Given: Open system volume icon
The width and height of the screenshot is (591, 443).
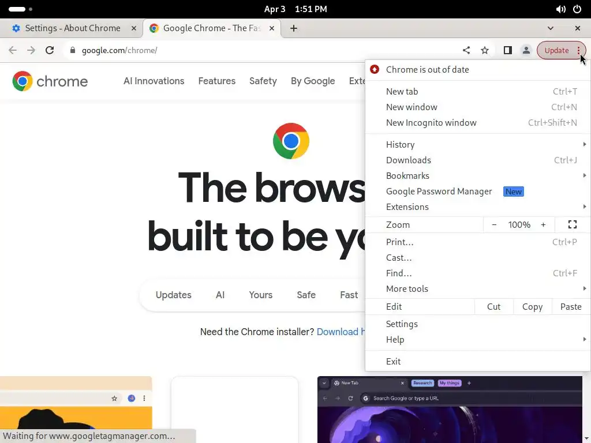Looking at the screenshot, I should 560,9.
